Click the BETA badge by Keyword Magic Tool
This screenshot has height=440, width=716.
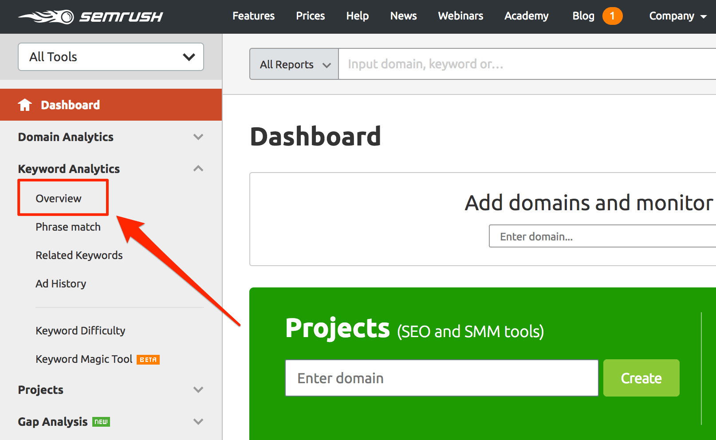(x=148, y=360)
